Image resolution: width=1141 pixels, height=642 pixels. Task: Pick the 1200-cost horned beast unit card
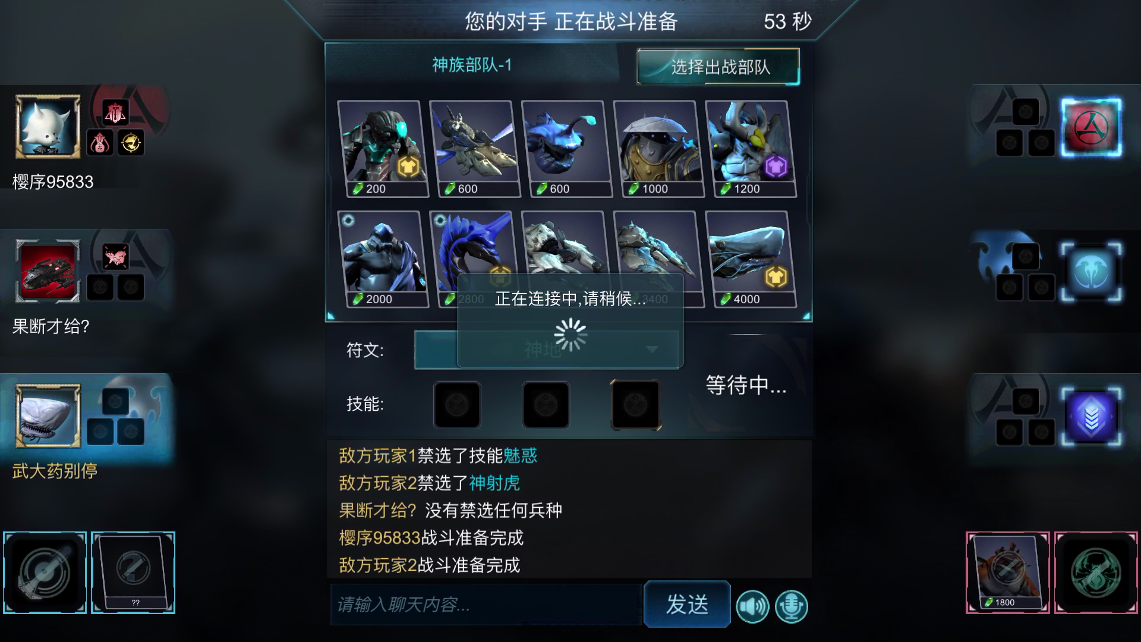click(751, 149)
